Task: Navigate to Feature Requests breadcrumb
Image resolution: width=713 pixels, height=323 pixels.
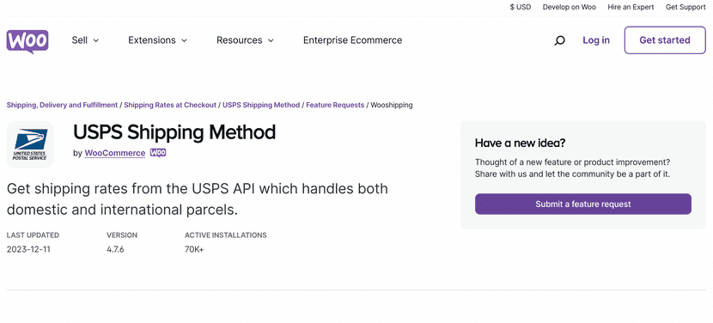Action: 335,105
